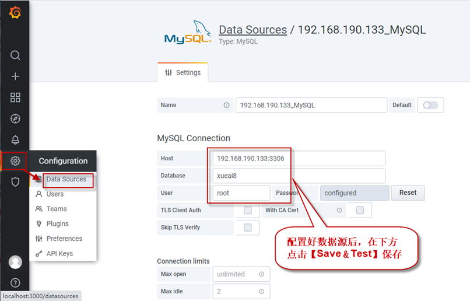Click the MySQL Connection heading
The height and width of the screenshot is (301, 470).
tap(194, 138)
